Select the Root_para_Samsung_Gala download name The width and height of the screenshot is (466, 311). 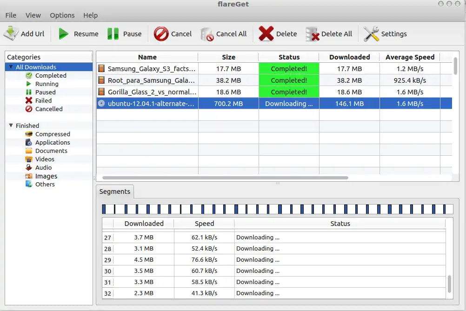pos(151,80)
